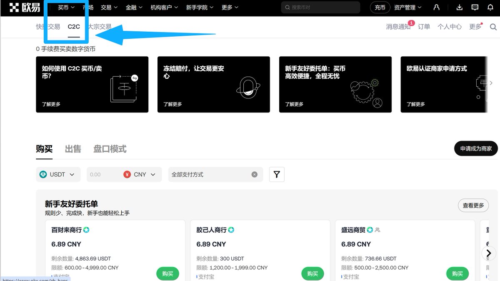Click the download app icon
Viewport: 500px width, 281px height.
460,8
